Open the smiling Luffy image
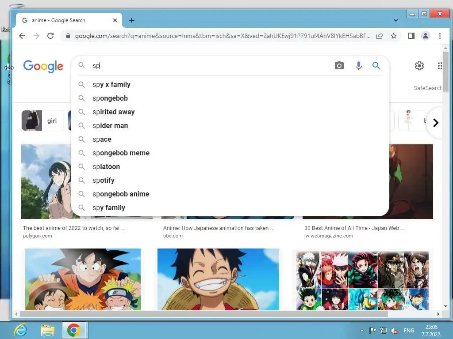453x339 pixels. pyautogui.click(x=218, y=279)
